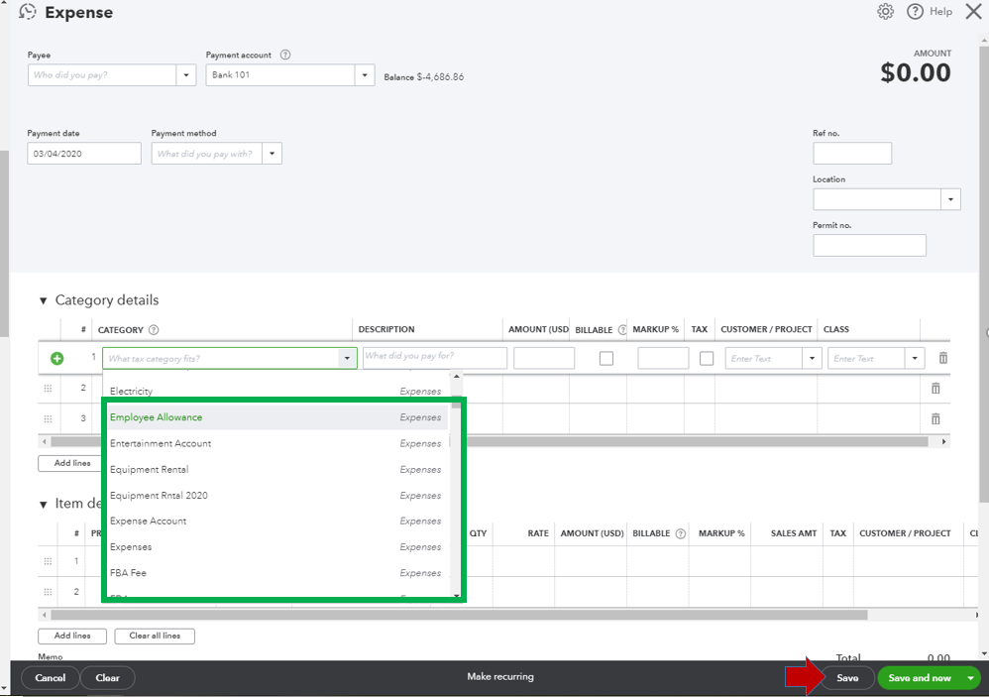
Task: Toggle the Category dropdown arrow on line 1
Action: point(347,358)
